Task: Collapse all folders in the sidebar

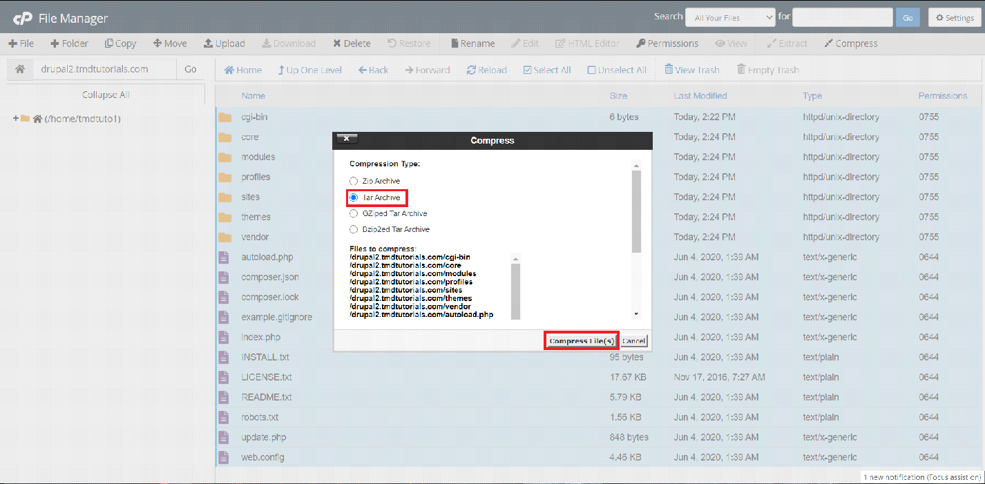Action: click(x=105, y=94)
